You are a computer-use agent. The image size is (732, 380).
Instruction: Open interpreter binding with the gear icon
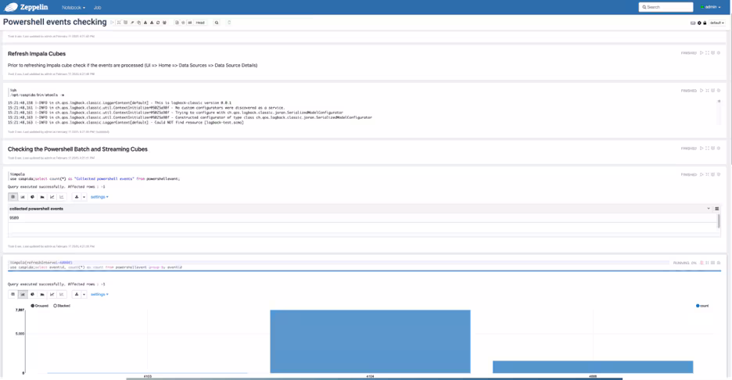[699, 23]
